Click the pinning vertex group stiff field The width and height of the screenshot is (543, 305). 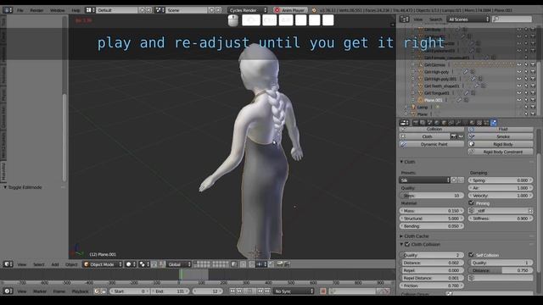pyautogui.click(x=501, y=211)
